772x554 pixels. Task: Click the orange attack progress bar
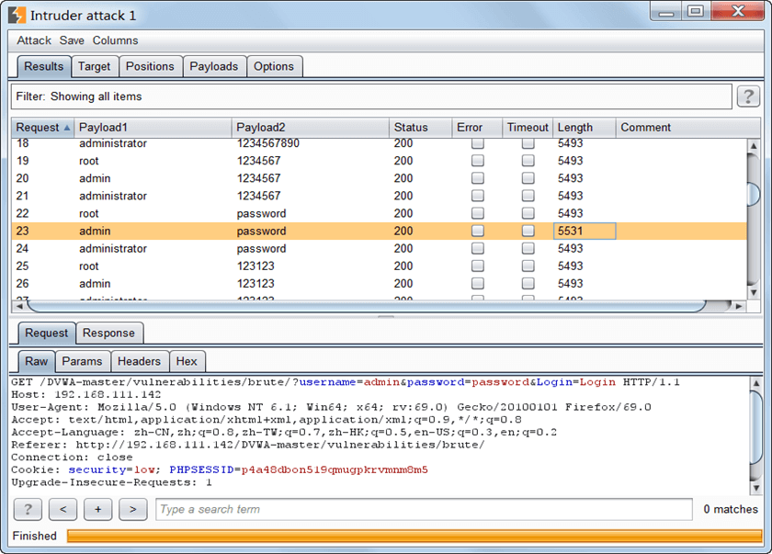(414, 536)
